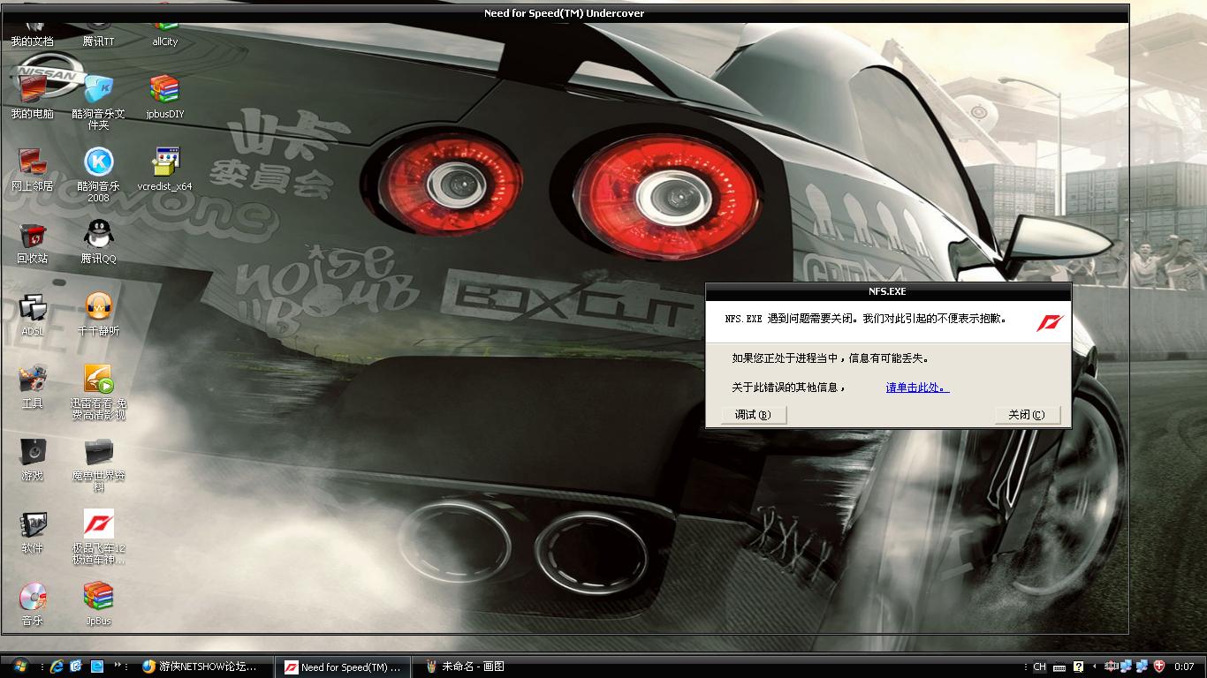Open the 回收站 recycle bin
1207x678 pixels.
tap(32, 240)
